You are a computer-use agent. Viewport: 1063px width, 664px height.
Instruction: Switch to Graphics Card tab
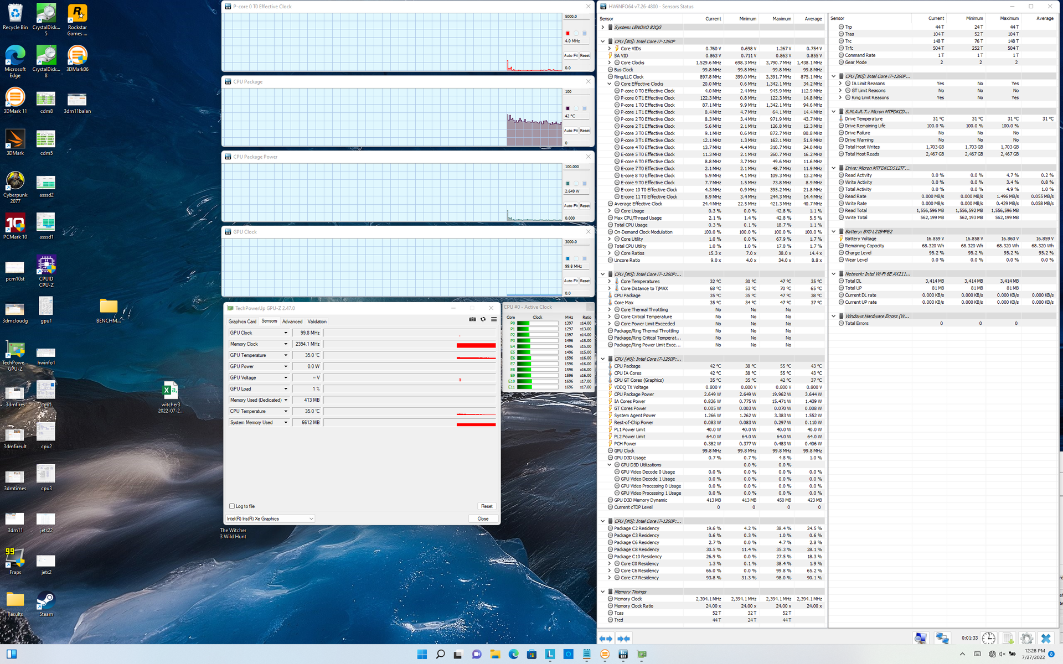point(242,321)
